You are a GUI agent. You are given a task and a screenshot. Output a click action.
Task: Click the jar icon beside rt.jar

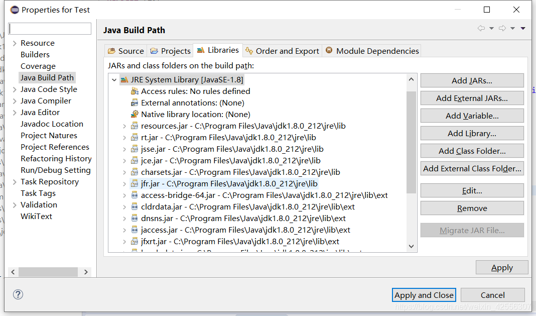(x=134, y=137)
